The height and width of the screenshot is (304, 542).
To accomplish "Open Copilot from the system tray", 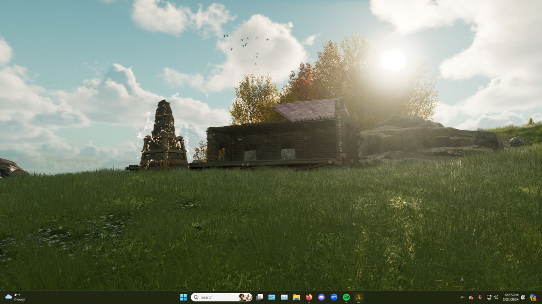I will coord(533,297).
